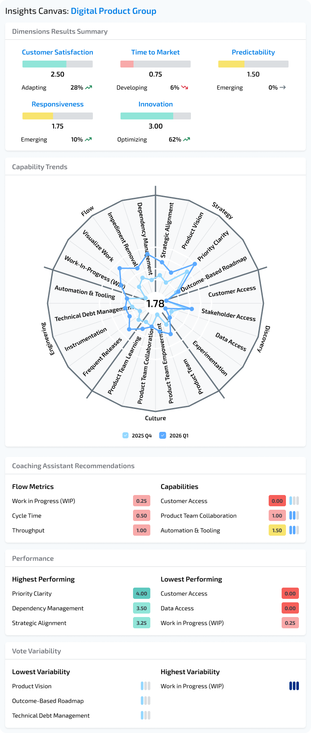Click the variability bars beside Technical Debt Management
Viewport: 311px width, 733px height.
tap(146, 715)
